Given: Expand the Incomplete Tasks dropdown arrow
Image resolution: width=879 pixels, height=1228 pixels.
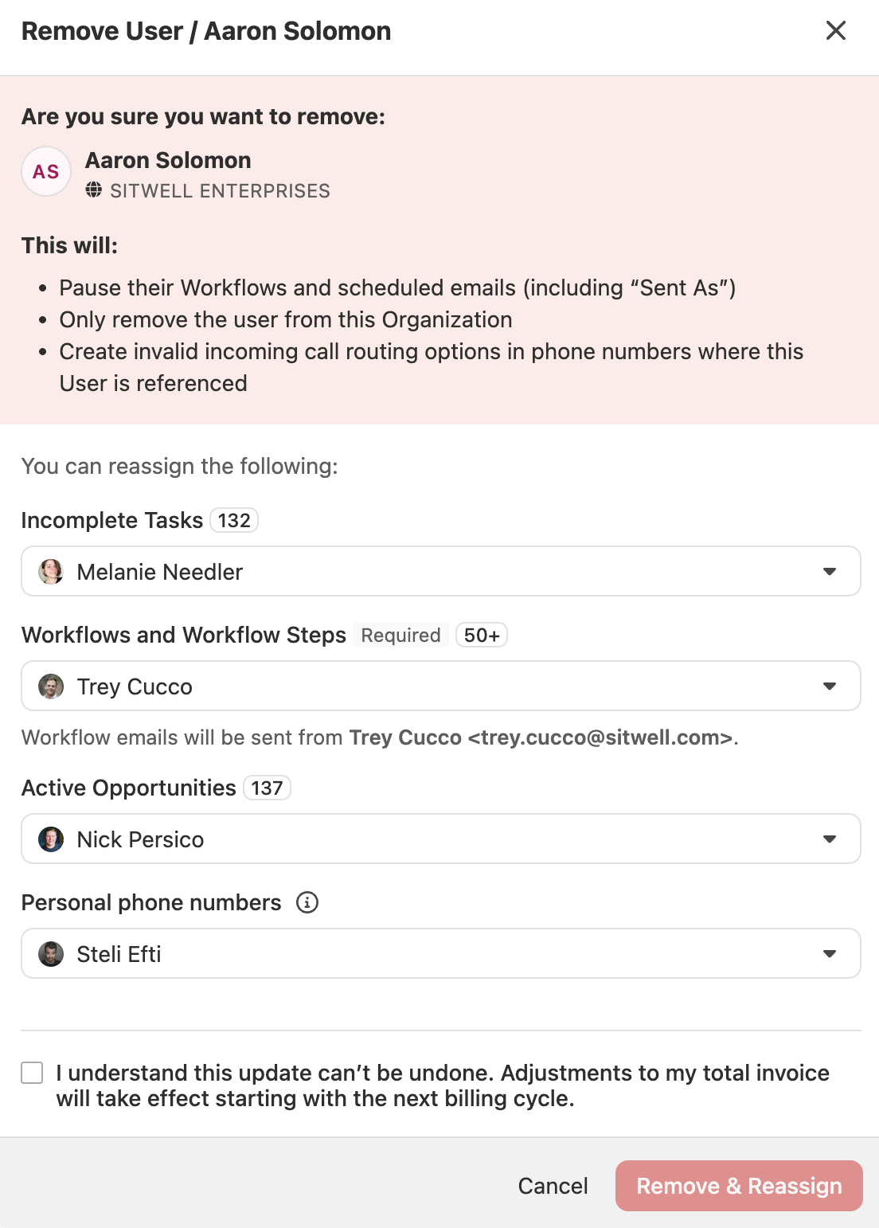Looking at the screenshot, I should coord(830,572).
